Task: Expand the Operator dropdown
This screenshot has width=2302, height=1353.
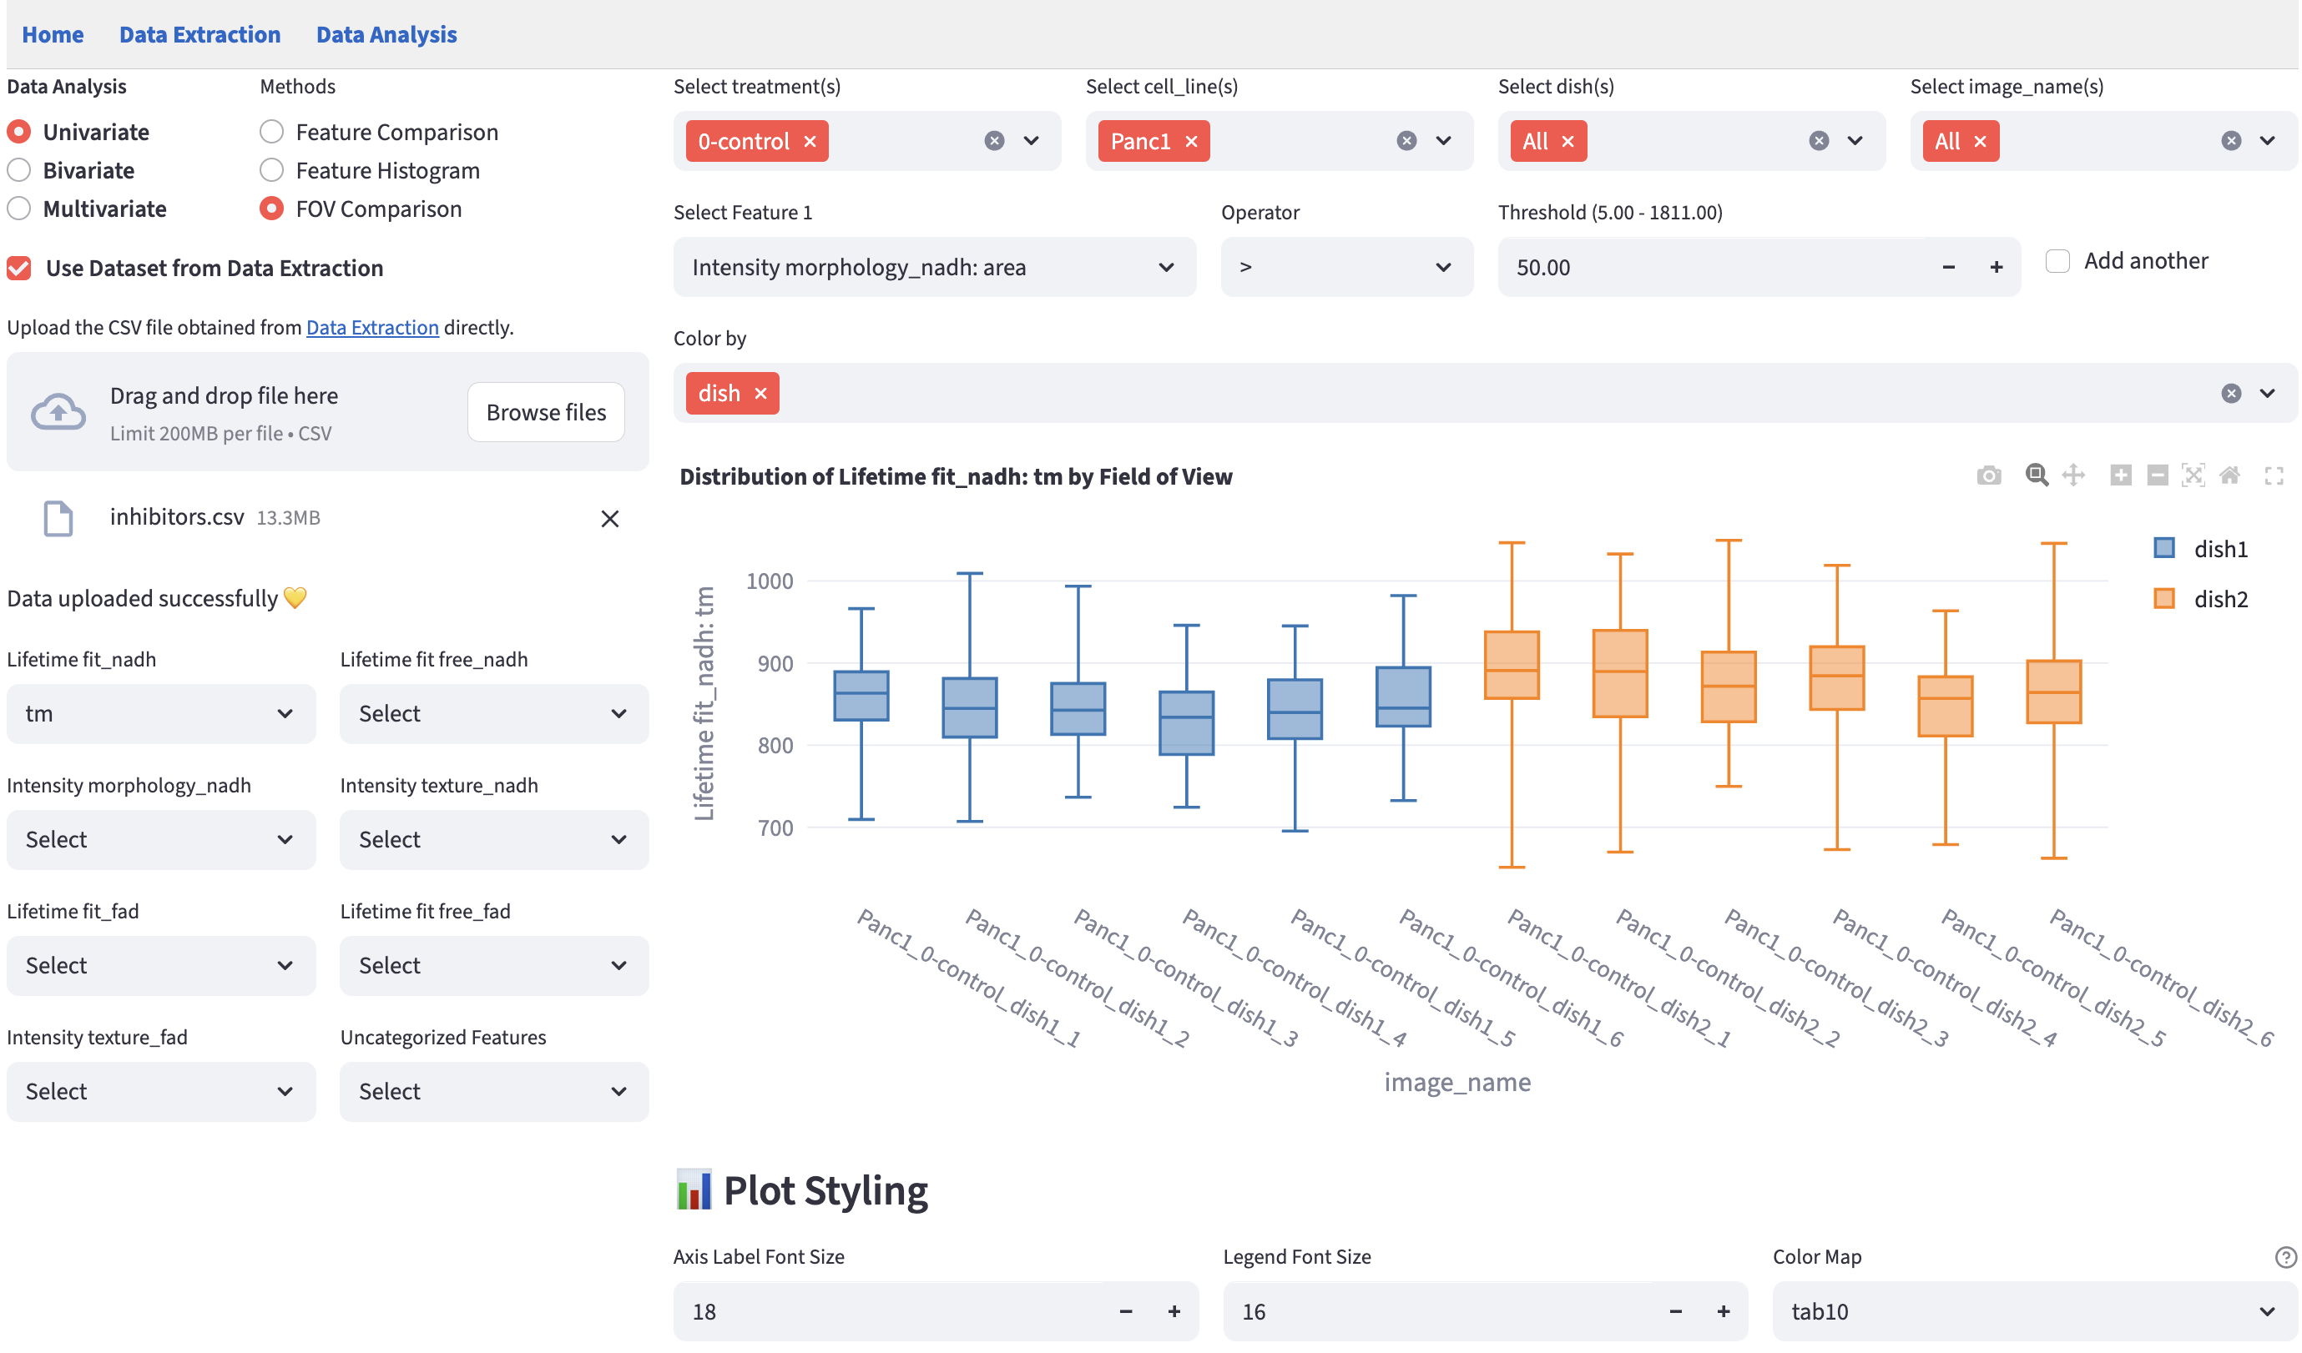Action: click(x=1345, y=268)
